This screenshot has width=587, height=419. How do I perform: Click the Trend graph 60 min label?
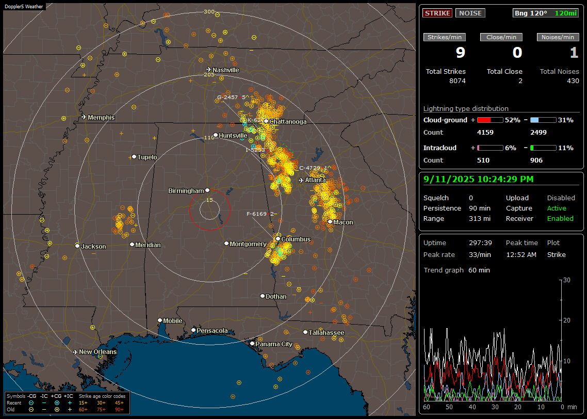point(456,270)
